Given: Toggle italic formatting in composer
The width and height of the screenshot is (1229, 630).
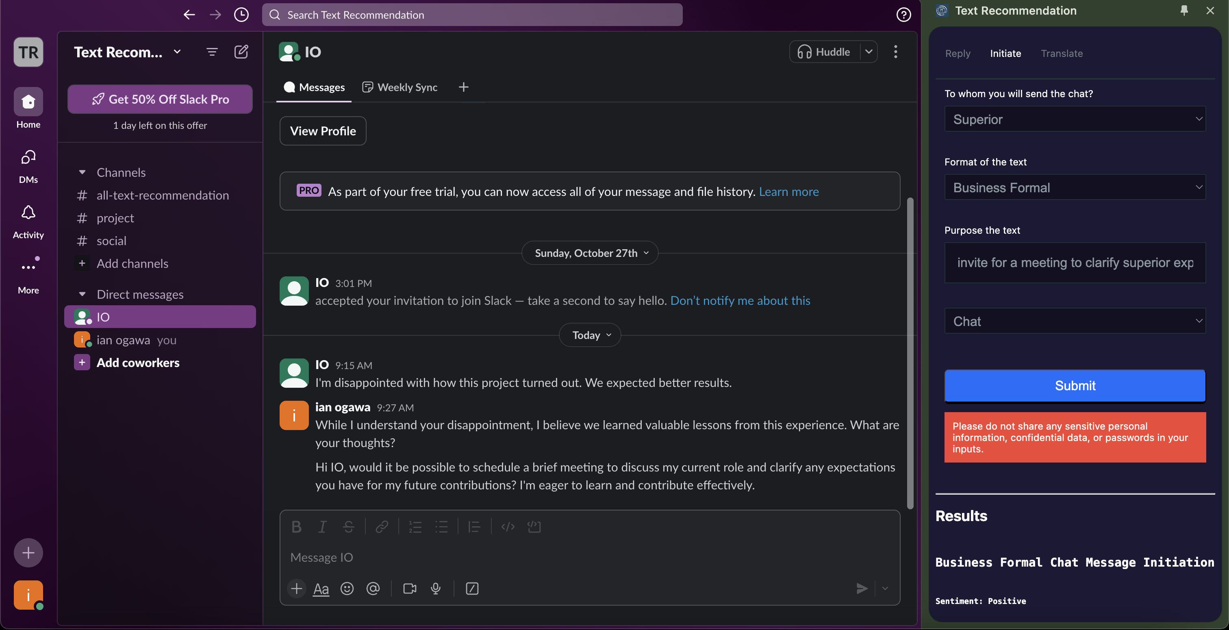Looking at the screenshot, I should point(322,527).
